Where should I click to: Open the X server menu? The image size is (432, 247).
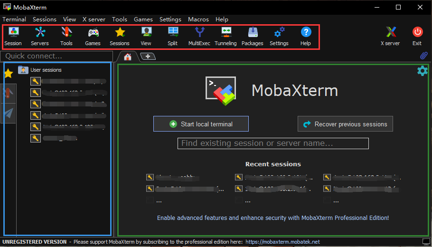pyautogui.click(x=94, y=19)
